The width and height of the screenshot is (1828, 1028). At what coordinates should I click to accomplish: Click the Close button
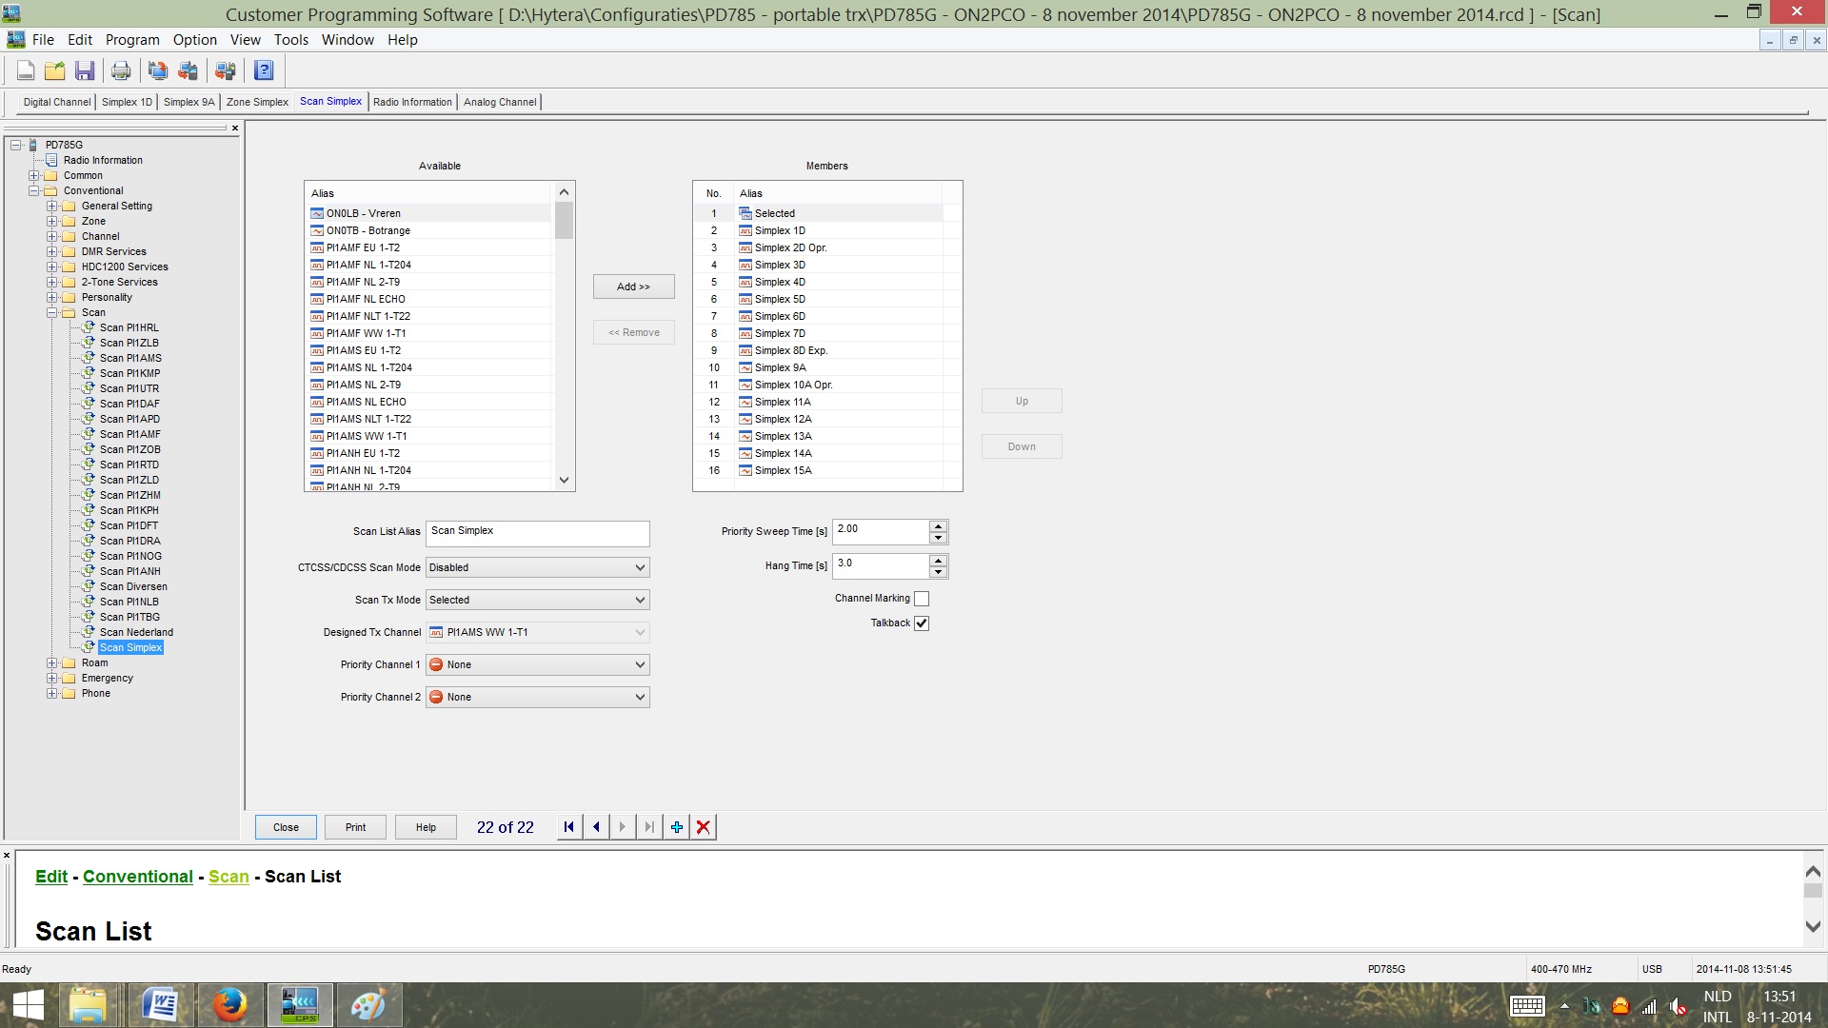[287, 827]
